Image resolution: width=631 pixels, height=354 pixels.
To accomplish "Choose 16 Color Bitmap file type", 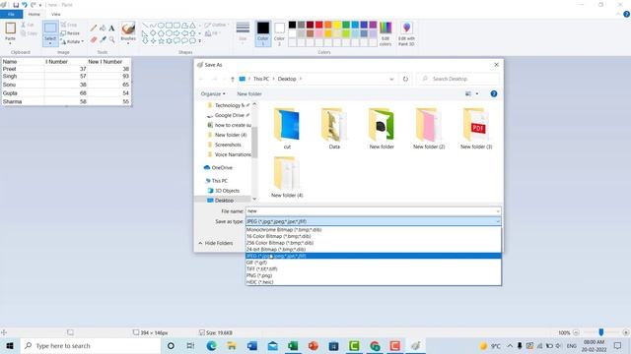I will coord(374,236).
